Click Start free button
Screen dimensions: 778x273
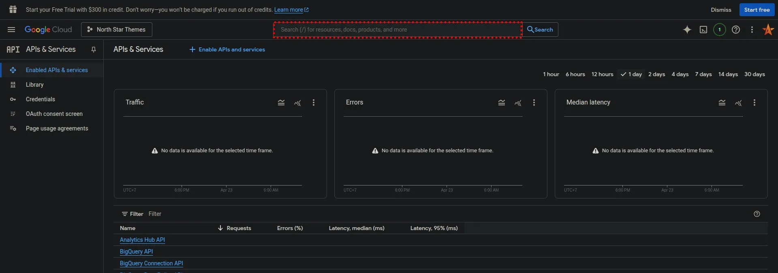tap(757, 10)
